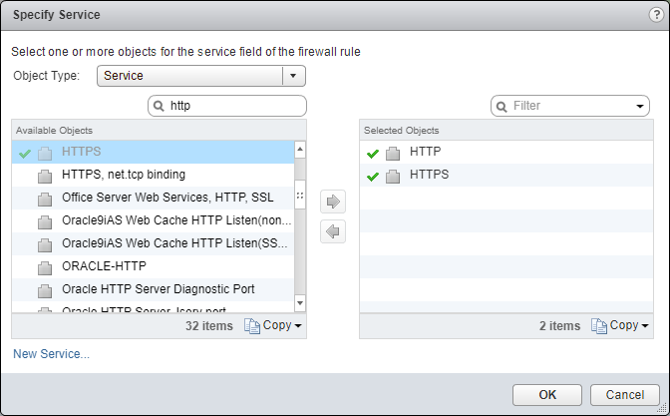Select HTTPS in Selected Objects list
670x416 pixels.
[x=429, y=175]
